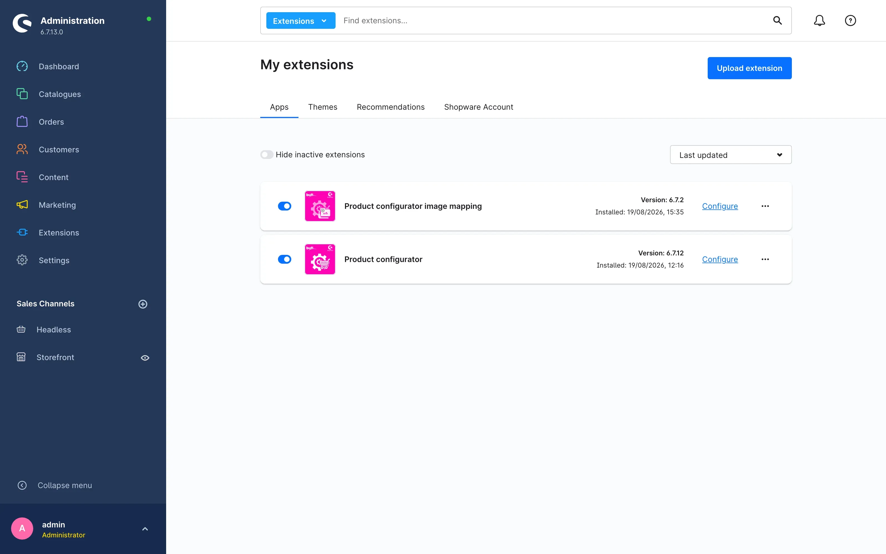Screen dimensions: 886x554
Task: Click the Orders bag icon
Action: (x=22, y=121)
